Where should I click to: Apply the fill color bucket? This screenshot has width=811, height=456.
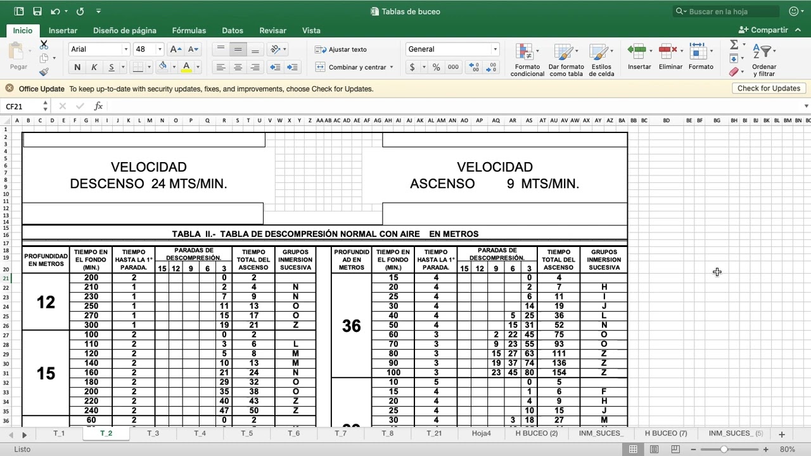163,66
